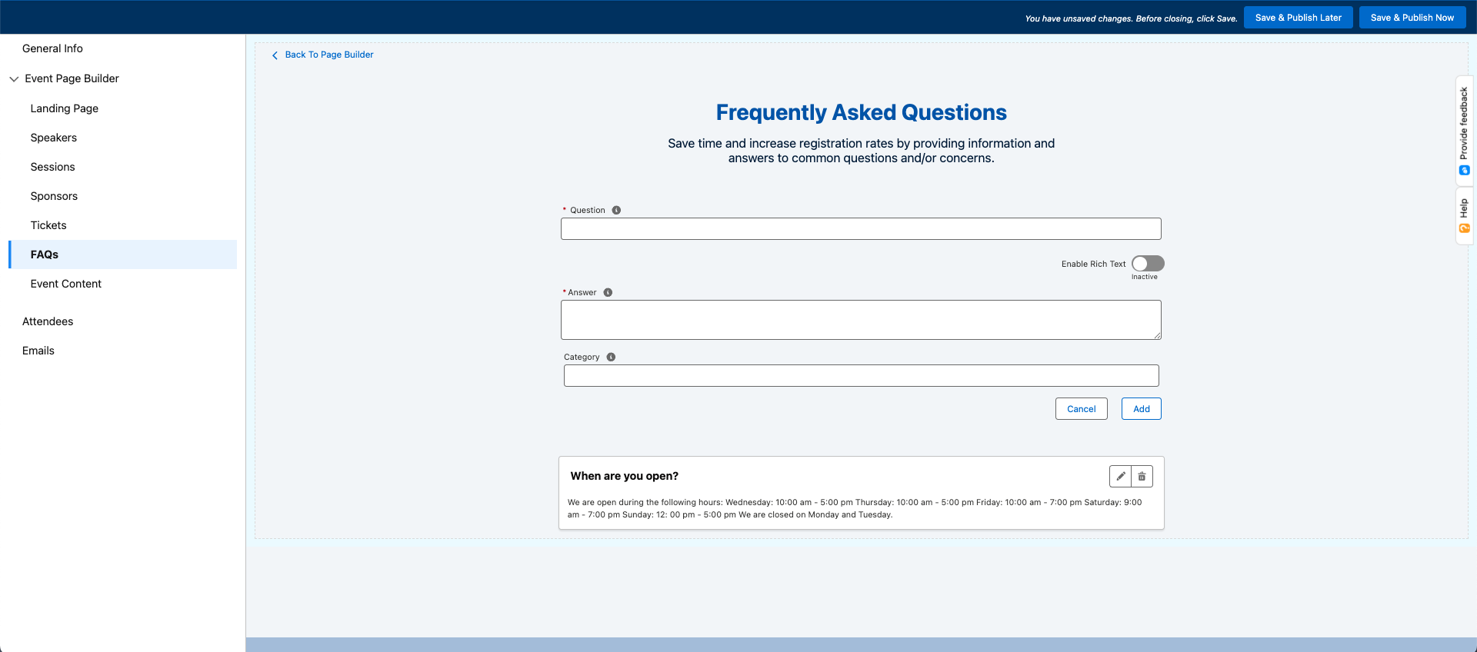Click the Question field info icon
This screenshot has width=1477, height=652.
[616, 210]
